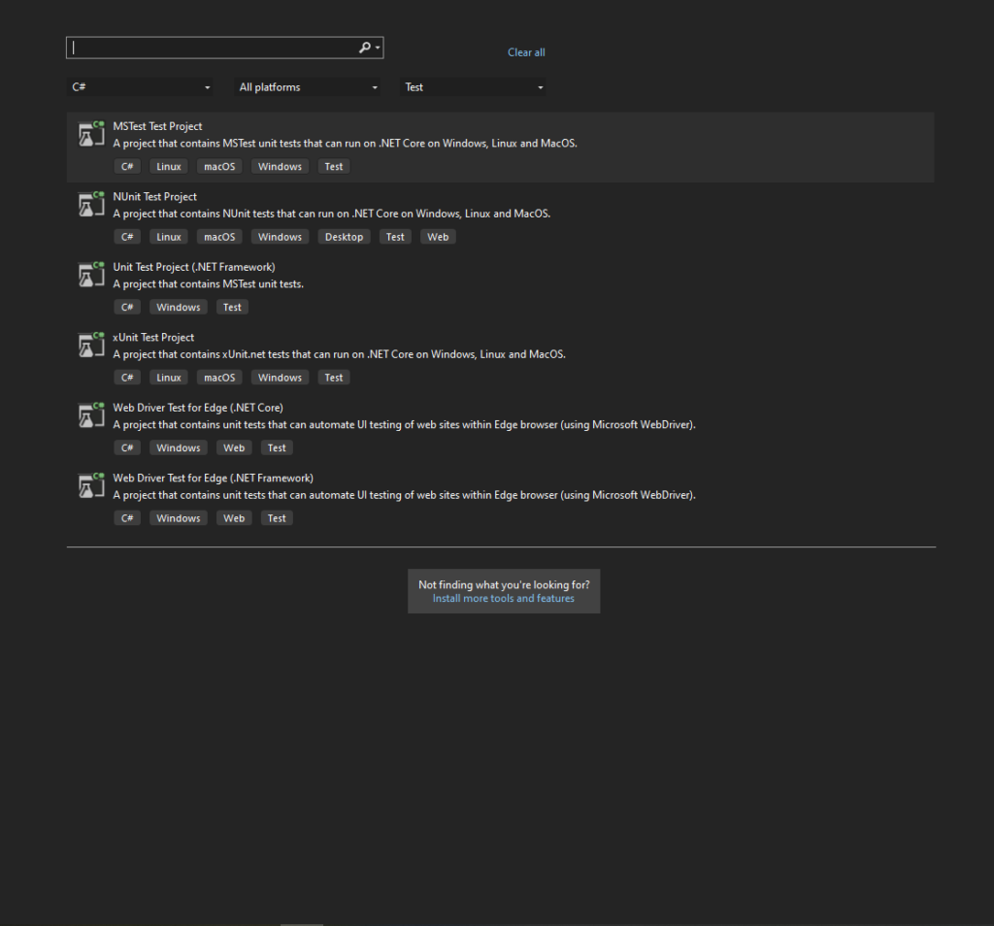Focus the template search input field

pyautogui.click(x=214, y=48)
